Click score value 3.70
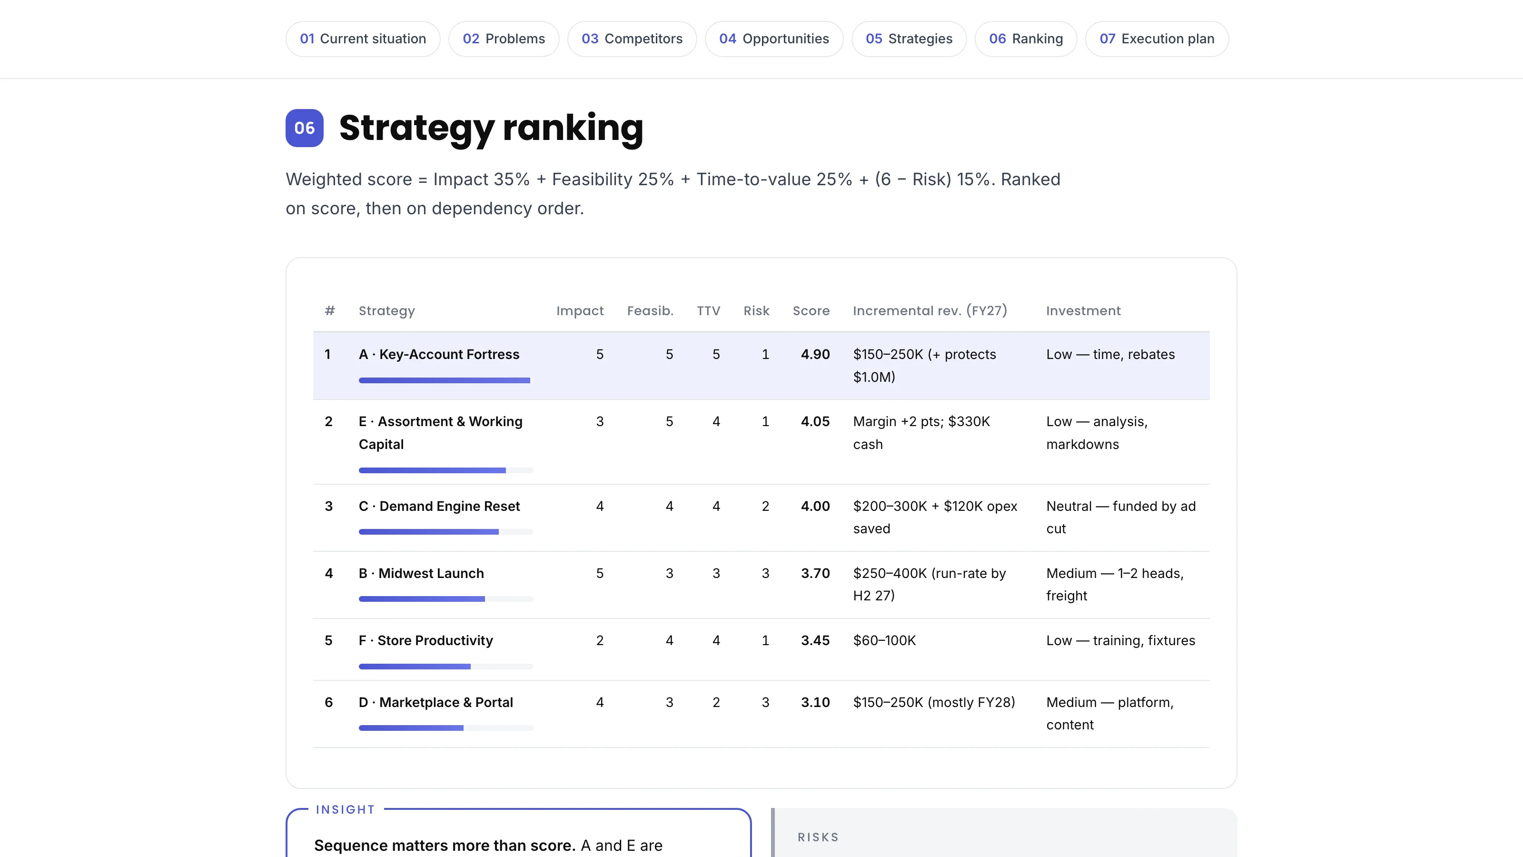 click(815, 573)
